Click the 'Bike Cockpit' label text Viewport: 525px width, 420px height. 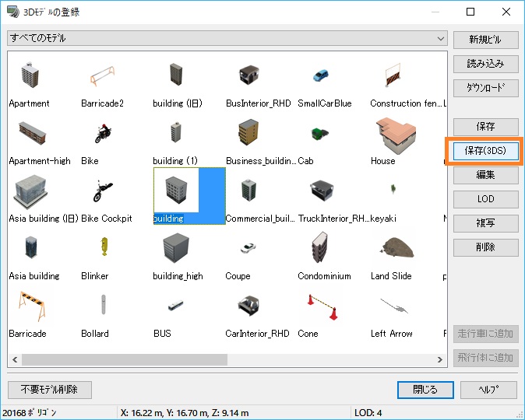pyautogui.click(x=107, y=219)
